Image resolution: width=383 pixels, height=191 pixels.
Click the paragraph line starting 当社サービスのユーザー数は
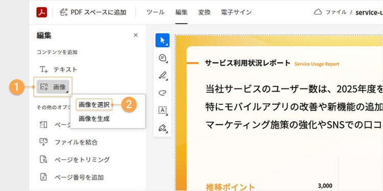click(294, 90)
